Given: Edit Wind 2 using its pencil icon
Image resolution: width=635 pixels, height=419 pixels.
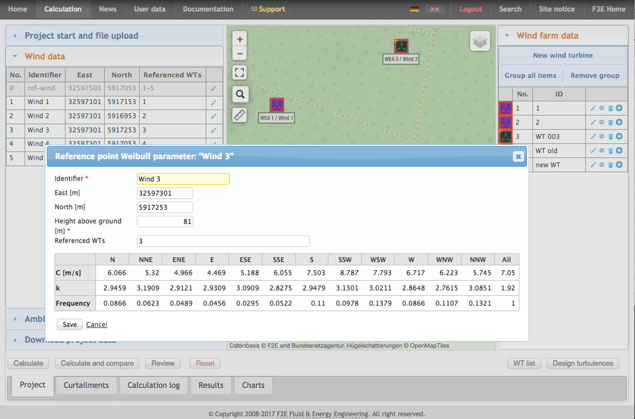Looking at the screenshot, I should tap(213, 116).
